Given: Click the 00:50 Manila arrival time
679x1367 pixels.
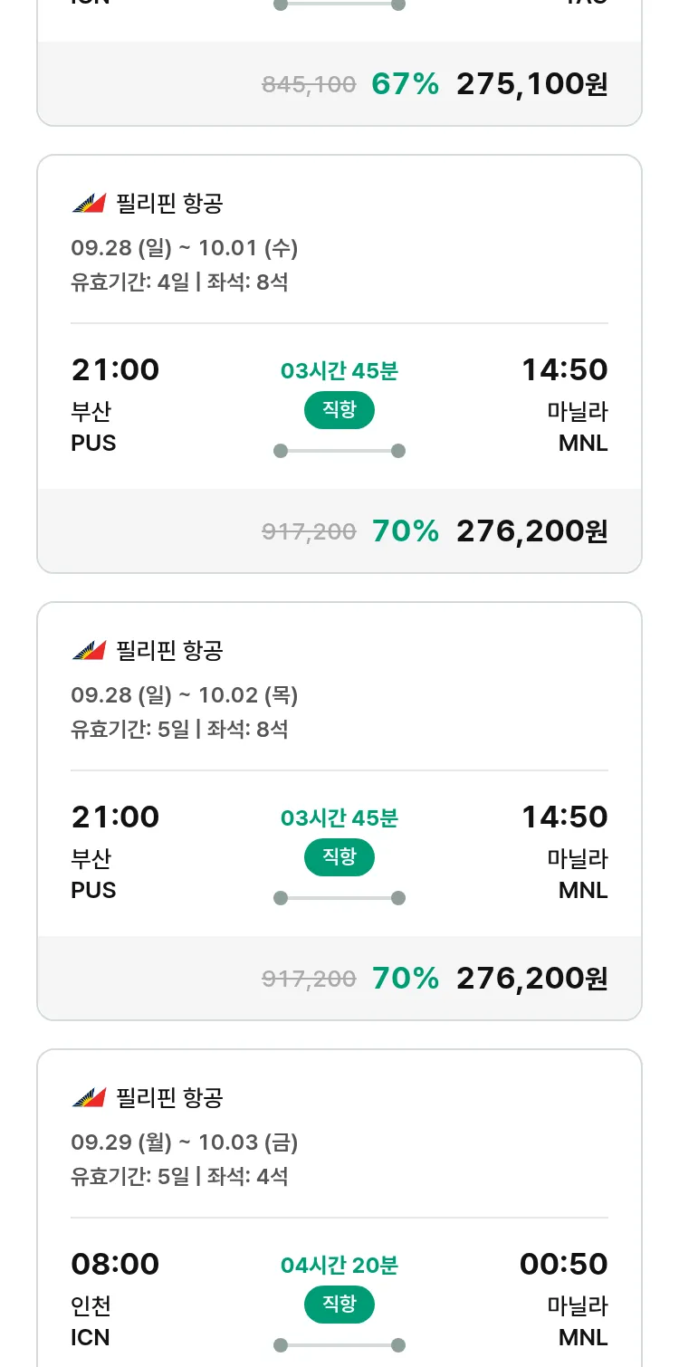Looking at the screenshot, I should [563, 1264].
